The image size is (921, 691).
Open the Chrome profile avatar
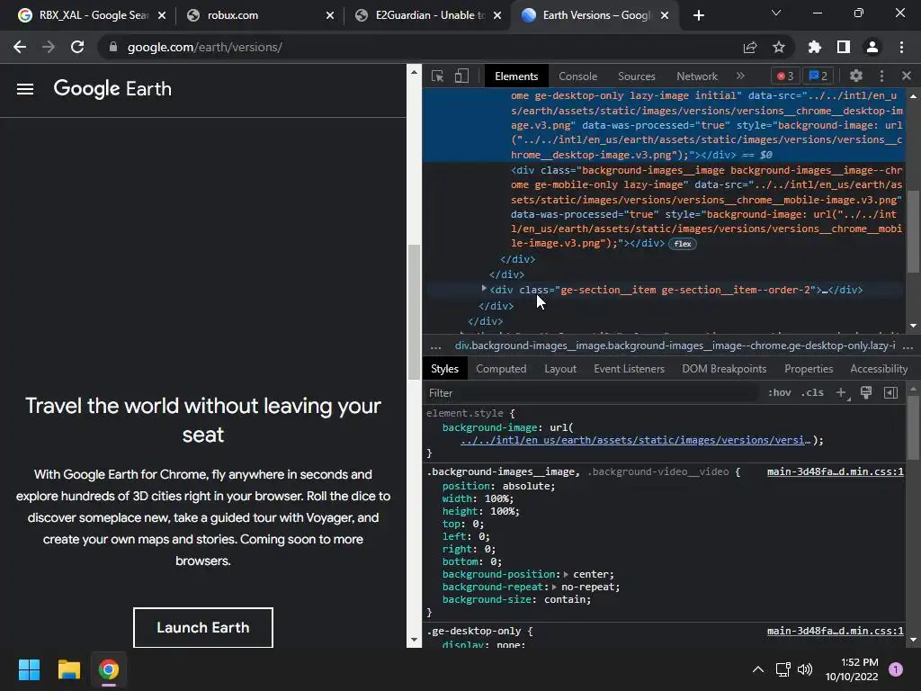click(x=872, y=47)
